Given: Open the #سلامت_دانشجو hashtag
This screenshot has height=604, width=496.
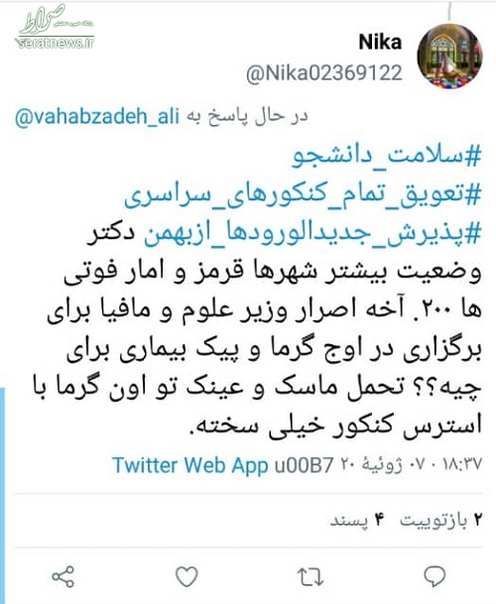Looking at the screenshot, I should tap(387, 156).
